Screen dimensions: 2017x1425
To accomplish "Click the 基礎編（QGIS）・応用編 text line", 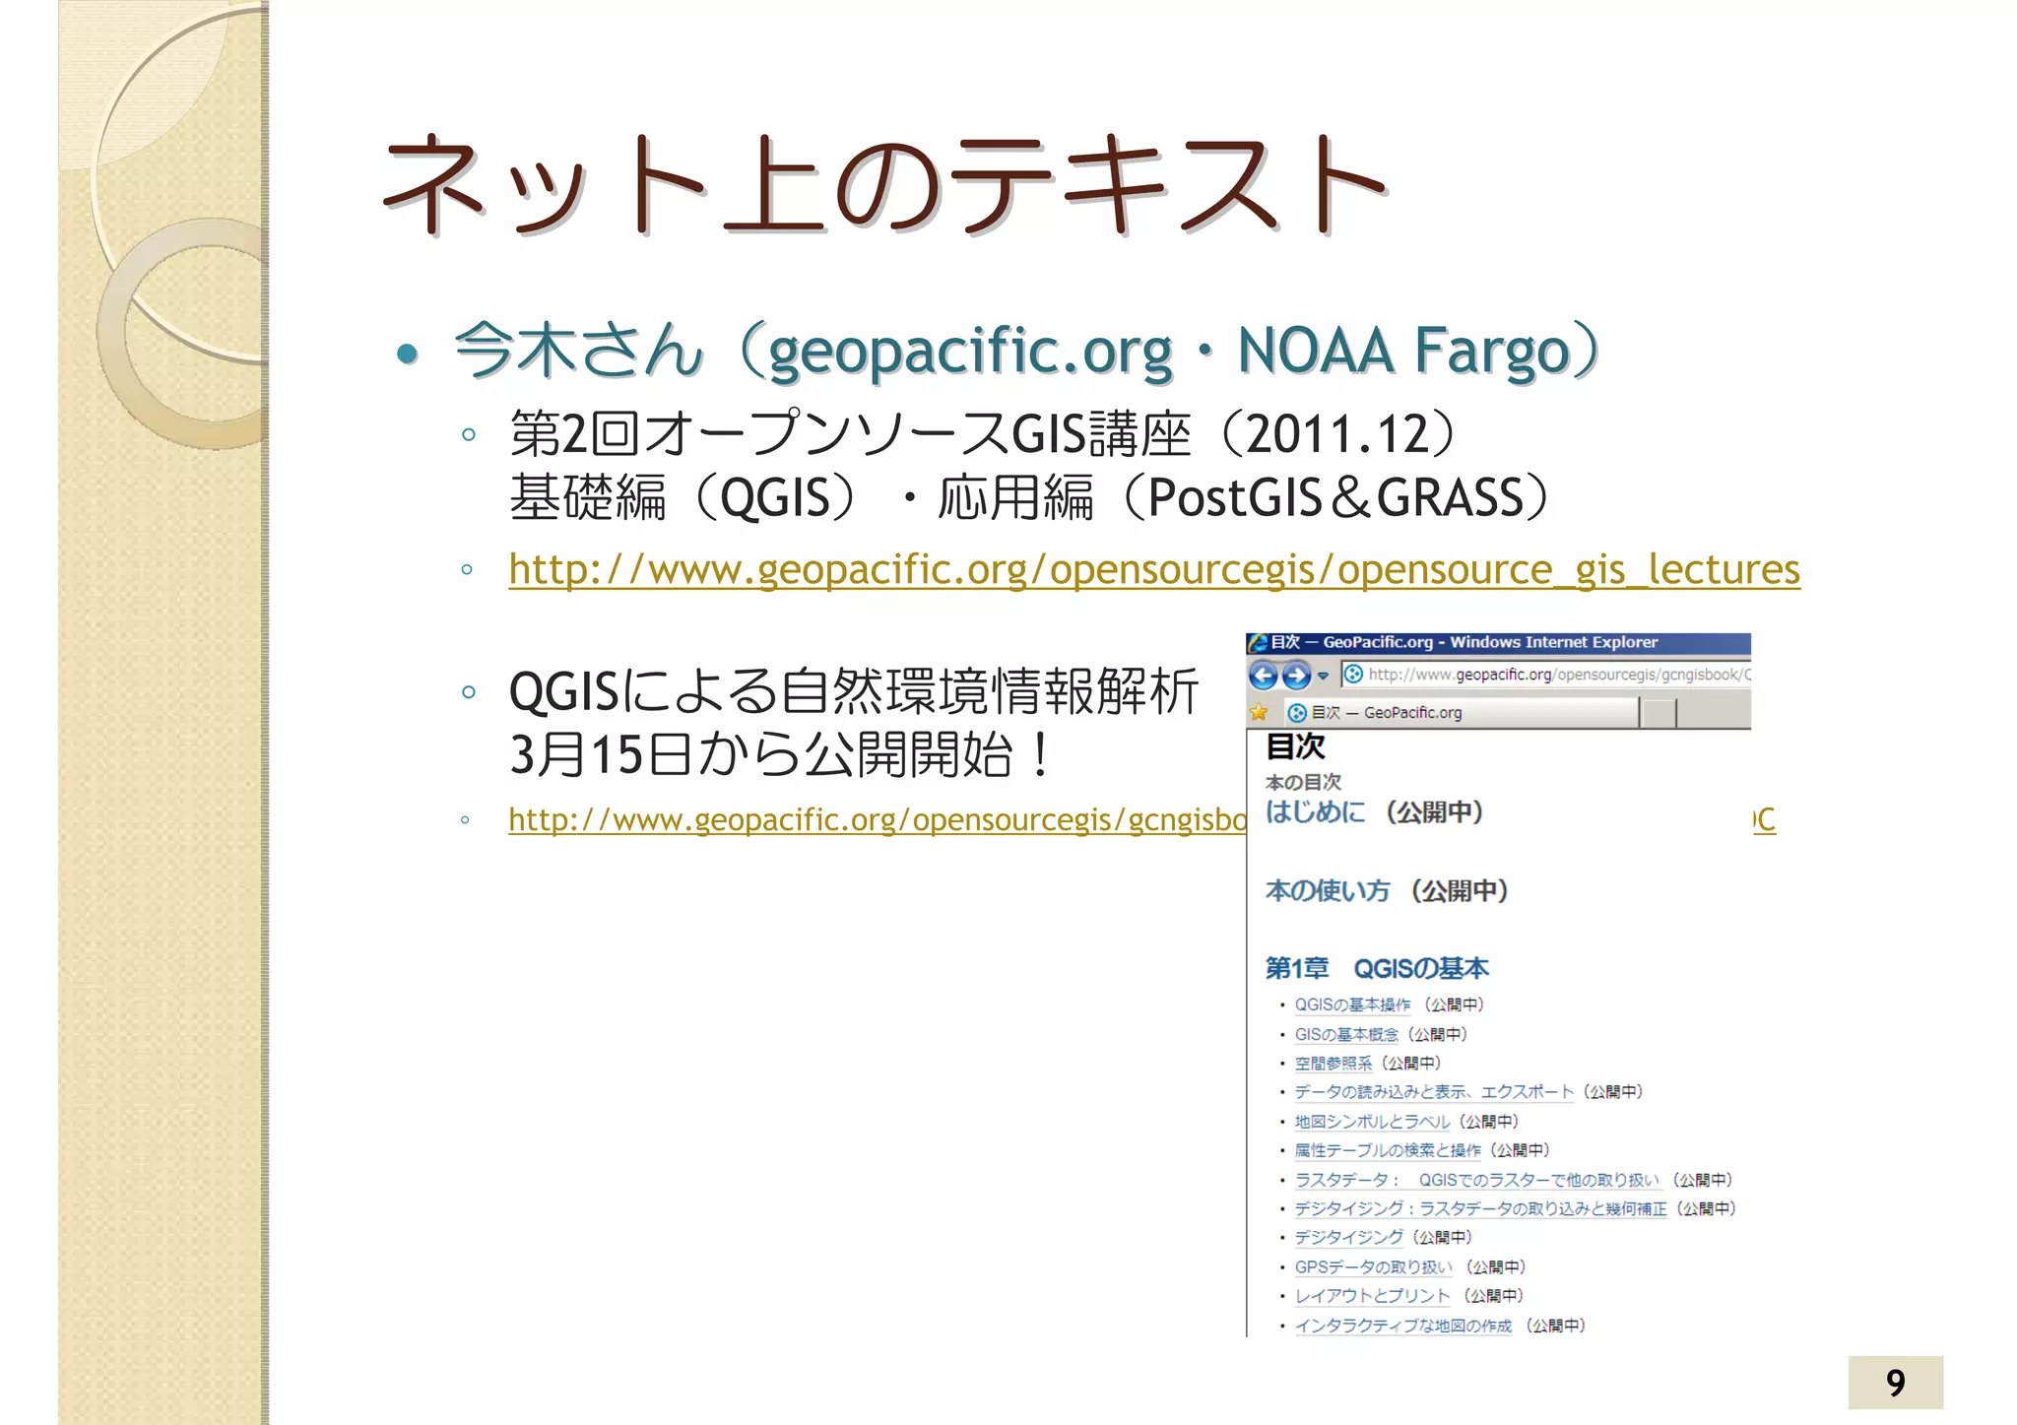I will (1031, 497).
